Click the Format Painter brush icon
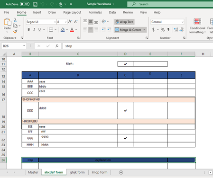This screenshot has width=213, height=178. pos(15,31)
